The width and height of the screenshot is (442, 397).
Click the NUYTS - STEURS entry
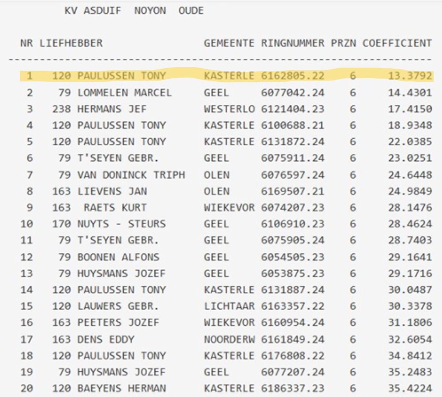point(121,224)
